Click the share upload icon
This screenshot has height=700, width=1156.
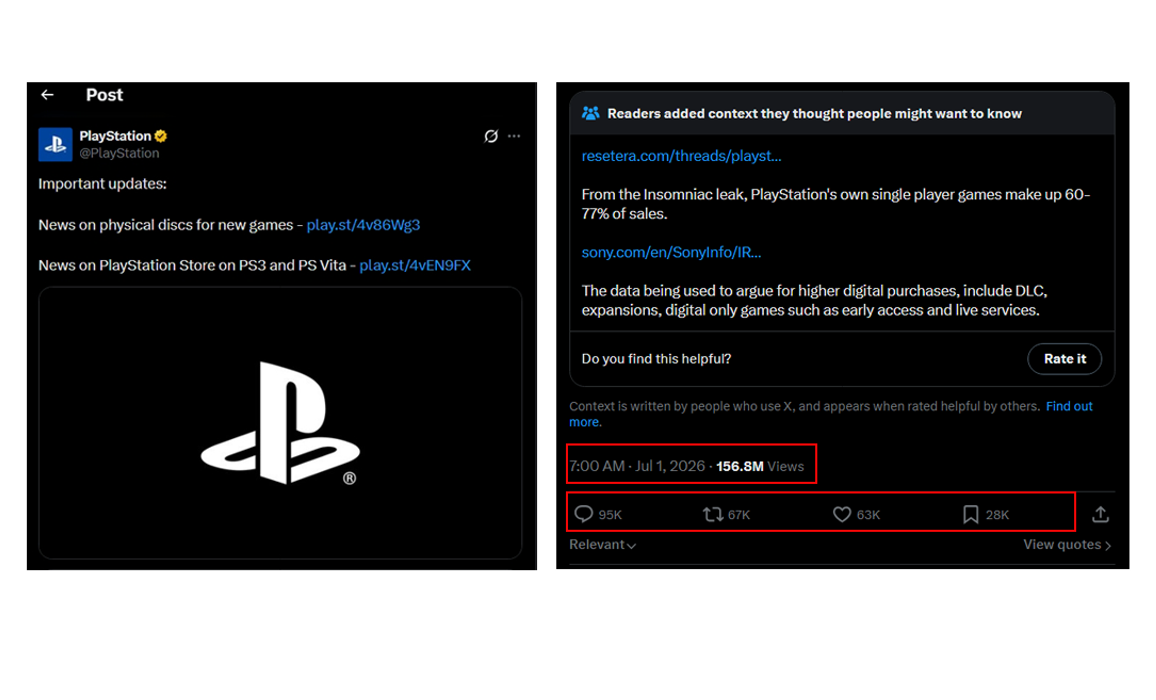(x=1100, y=514)
